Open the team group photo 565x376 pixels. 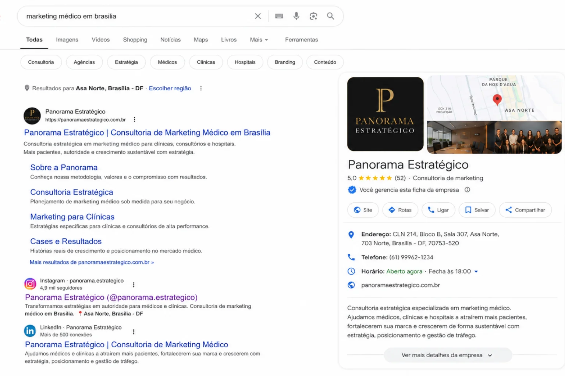point(528,137)
